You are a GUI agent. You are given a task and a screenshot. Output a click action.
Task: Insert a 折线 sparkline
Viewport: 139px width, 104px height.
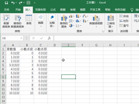coord(124,16)
